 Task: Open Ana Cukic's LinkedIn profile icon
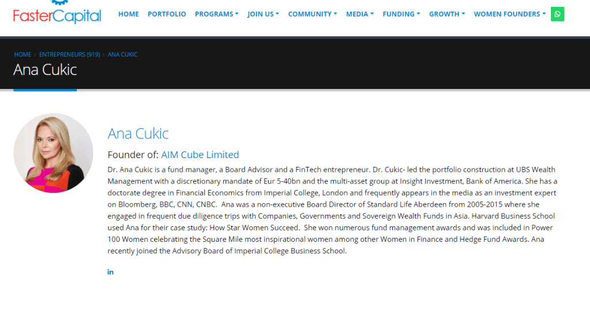[x=111, y=272]
